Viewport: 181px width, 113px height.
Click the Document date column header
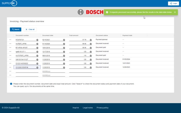(x=48, y=35)
